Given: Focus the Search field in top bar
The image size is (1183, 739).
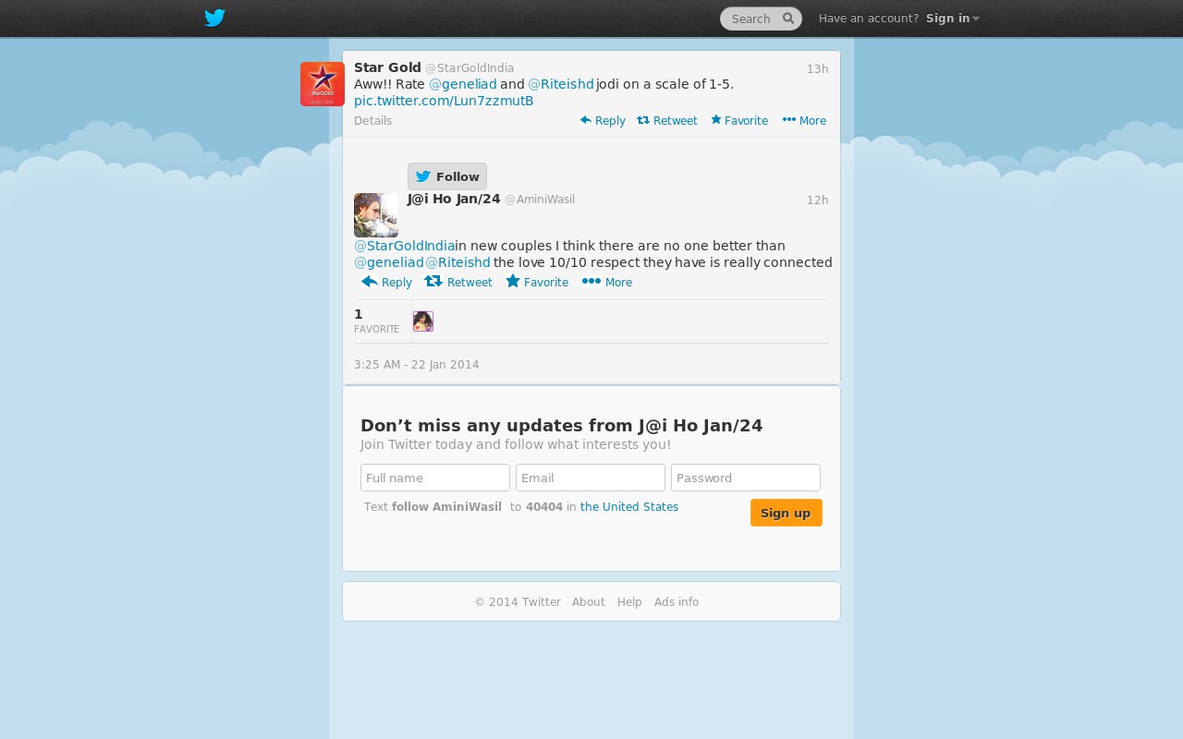Looking at the screenshot, I should click(760, 18).
